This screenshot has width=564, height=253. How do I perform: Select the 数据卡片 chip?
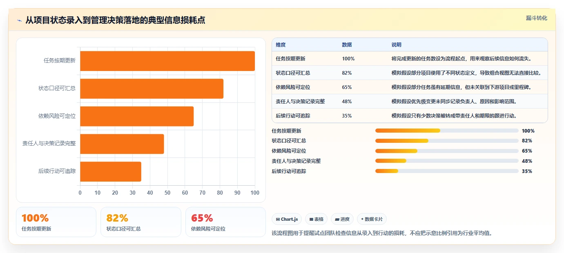click(x=372, y=219)
